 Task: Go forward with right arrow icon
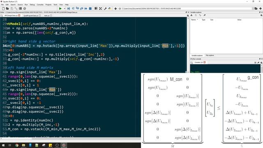[120, 9]
